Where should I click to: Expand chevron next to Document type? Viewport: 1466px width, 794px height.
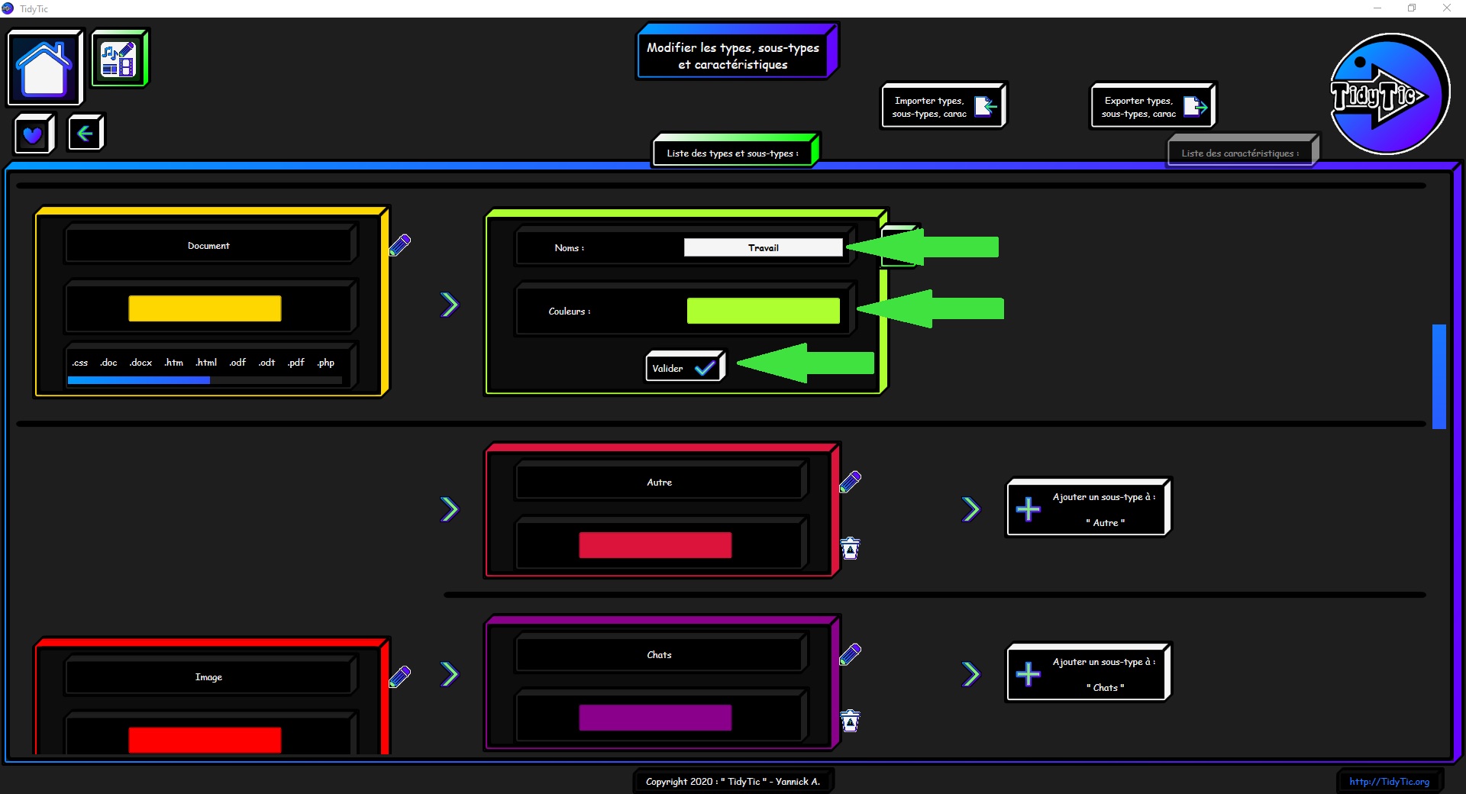click(450, 305)
